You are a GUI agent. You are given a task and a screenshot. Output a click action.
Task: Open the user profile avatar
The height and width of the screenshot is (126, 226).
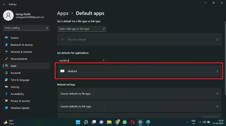coord(8,15)
